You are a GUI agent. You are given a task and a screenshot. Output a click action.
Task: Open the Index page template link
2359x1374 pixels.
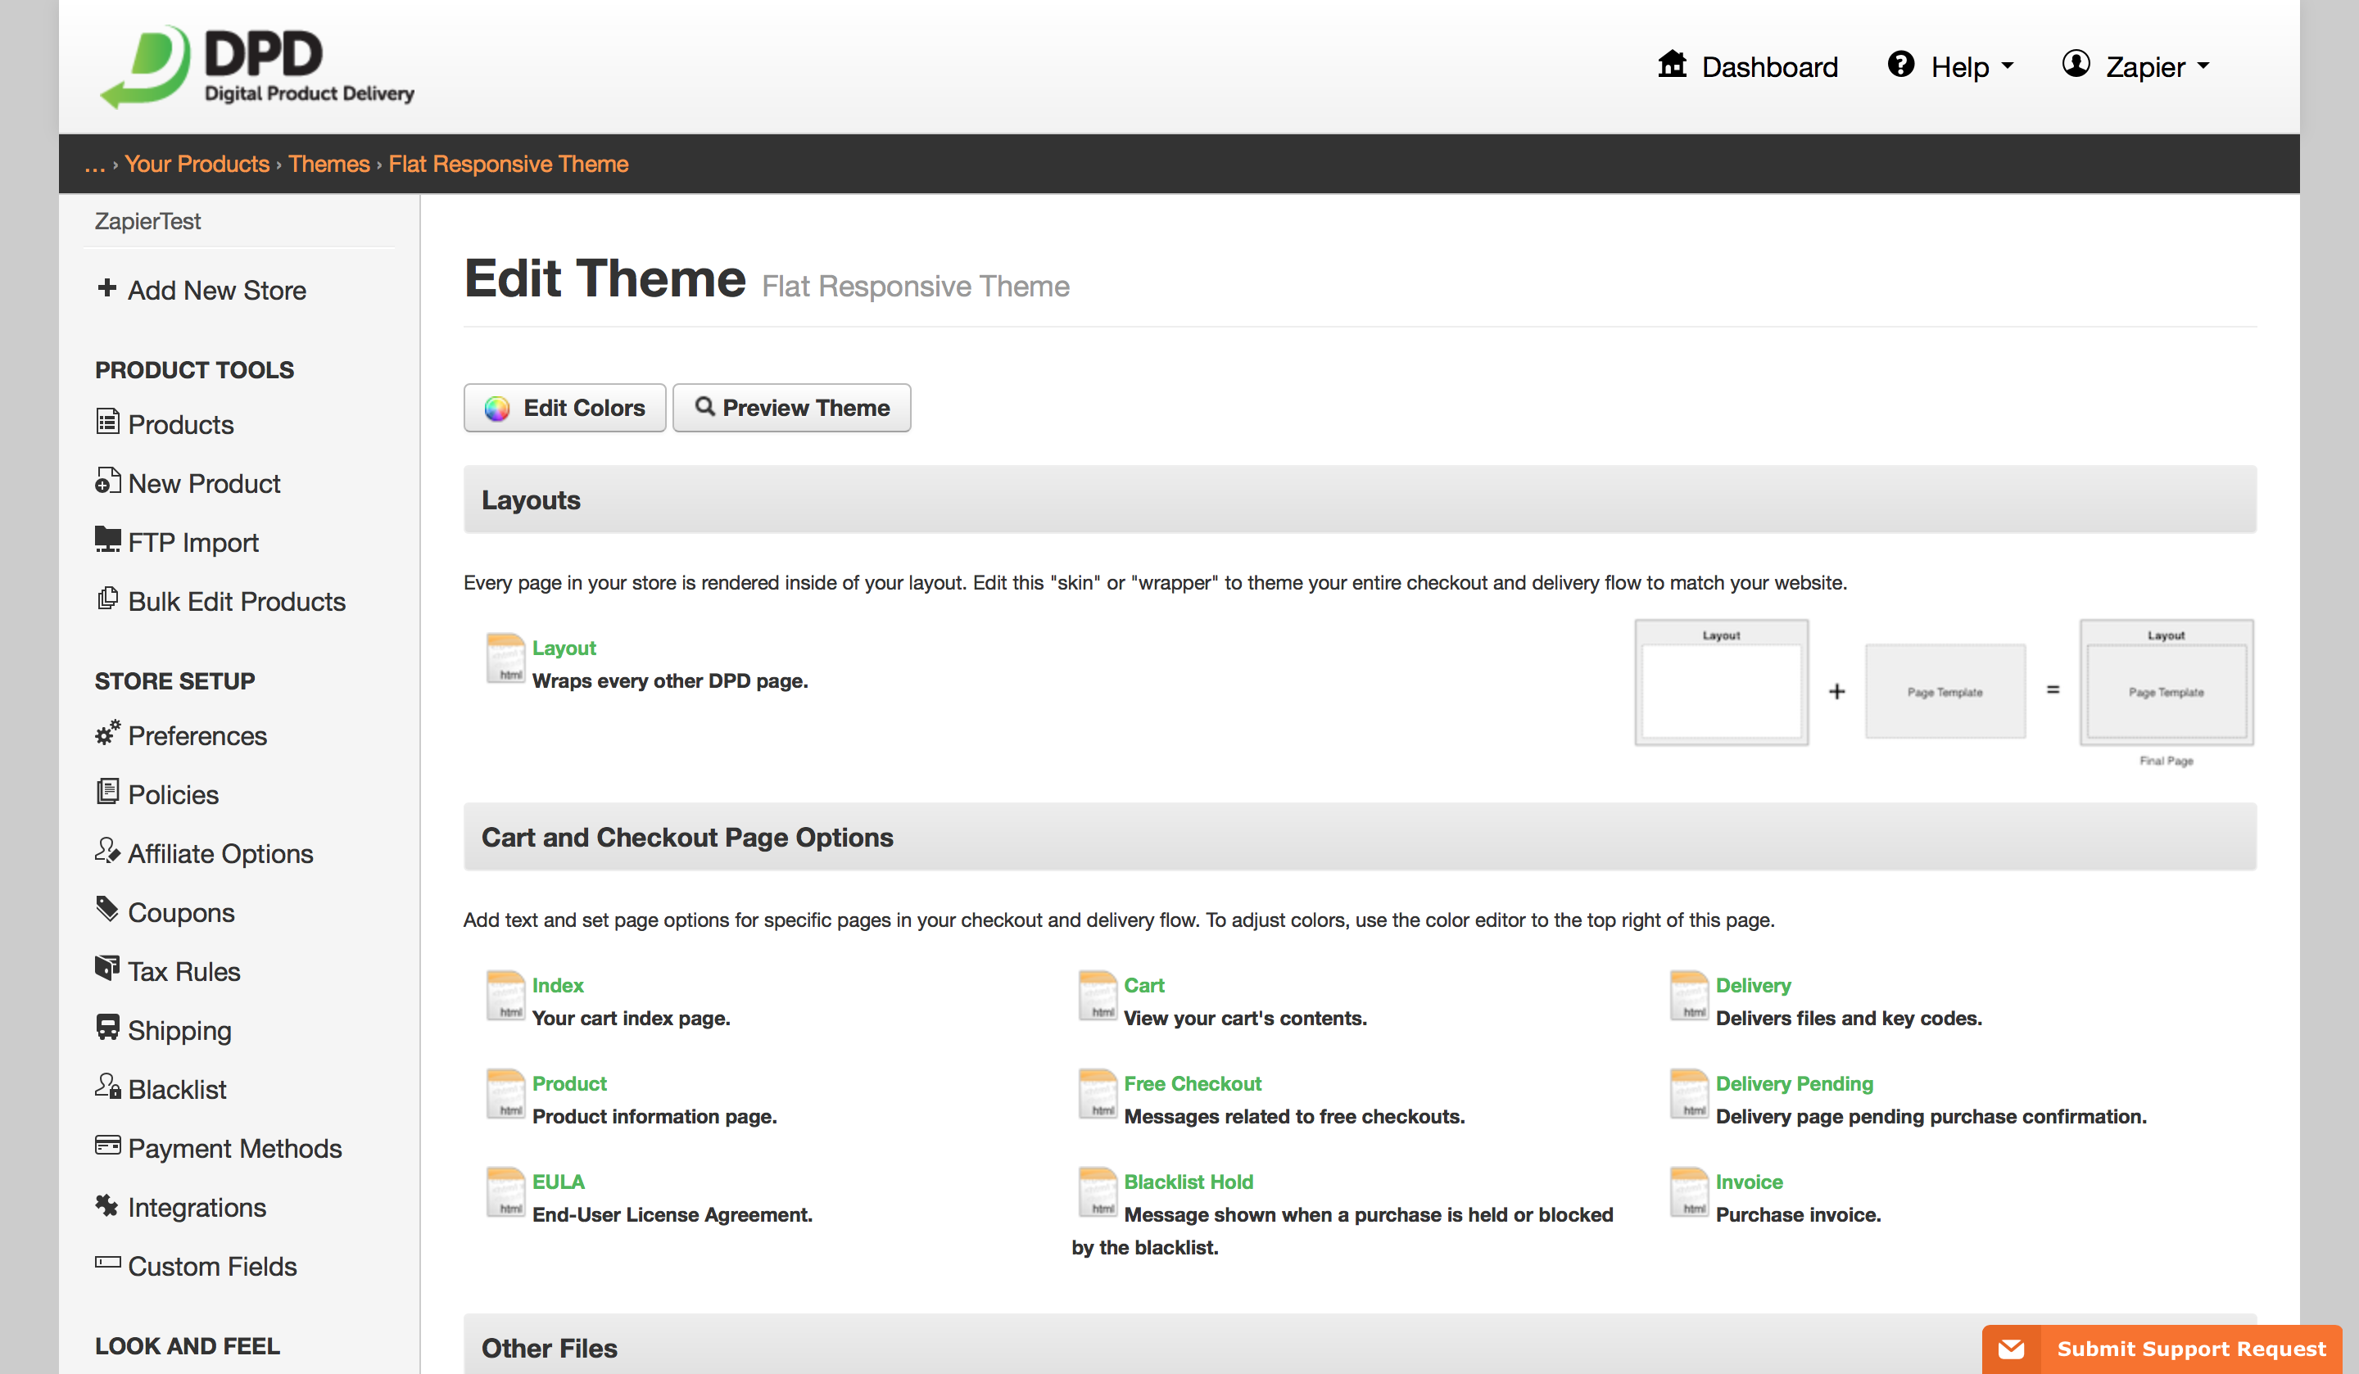(558, 984)
